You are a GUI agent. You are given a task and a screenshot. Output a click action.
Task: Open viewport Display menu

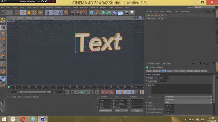[x=29, y=18]
